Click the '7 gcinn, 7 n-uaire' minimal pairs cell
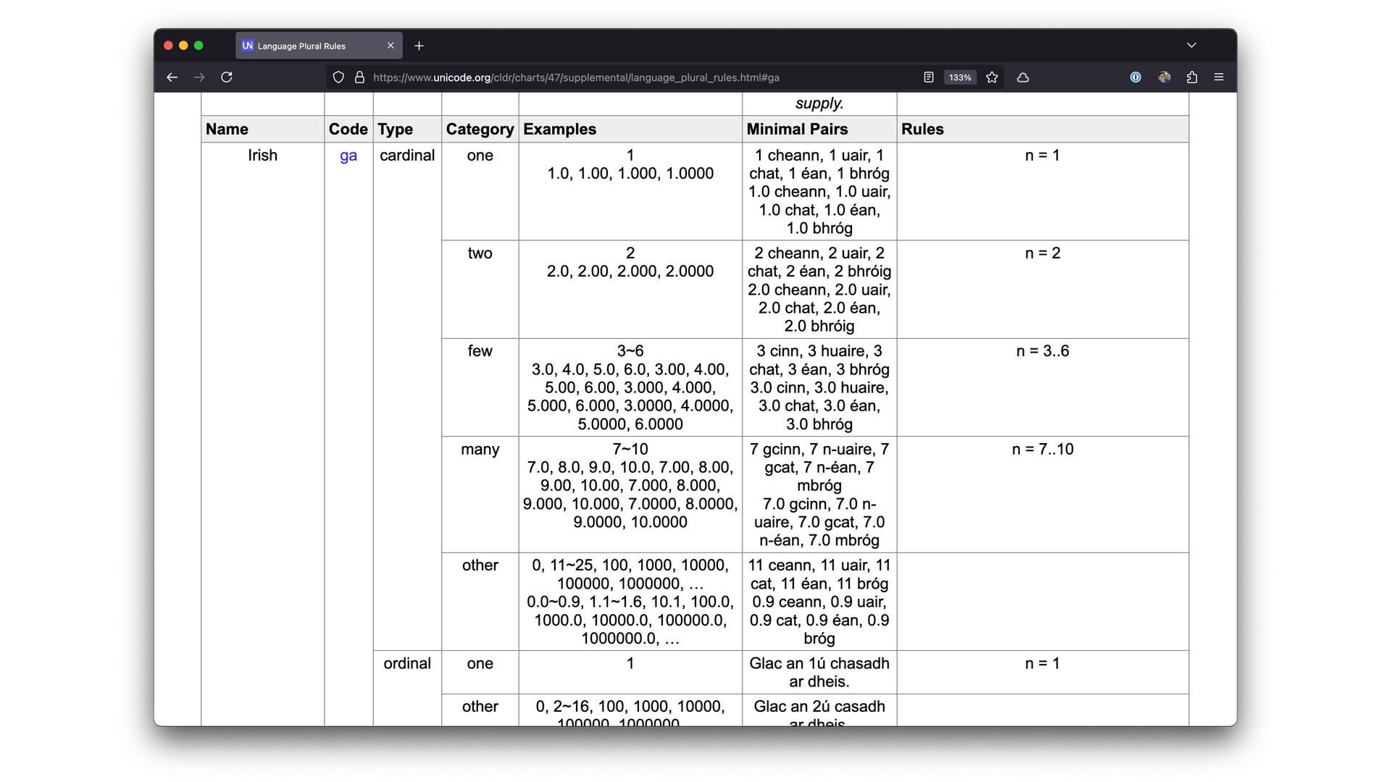This screenshot has height=782, width=1391. click(x=819, y=495)
